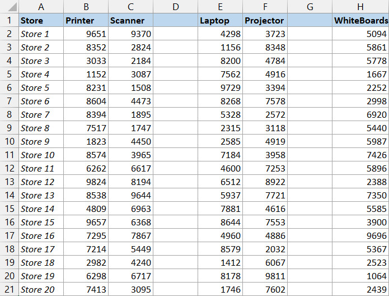Click the Laptop header cell
Screen dimensions: 389x296
tap(220, 20)
